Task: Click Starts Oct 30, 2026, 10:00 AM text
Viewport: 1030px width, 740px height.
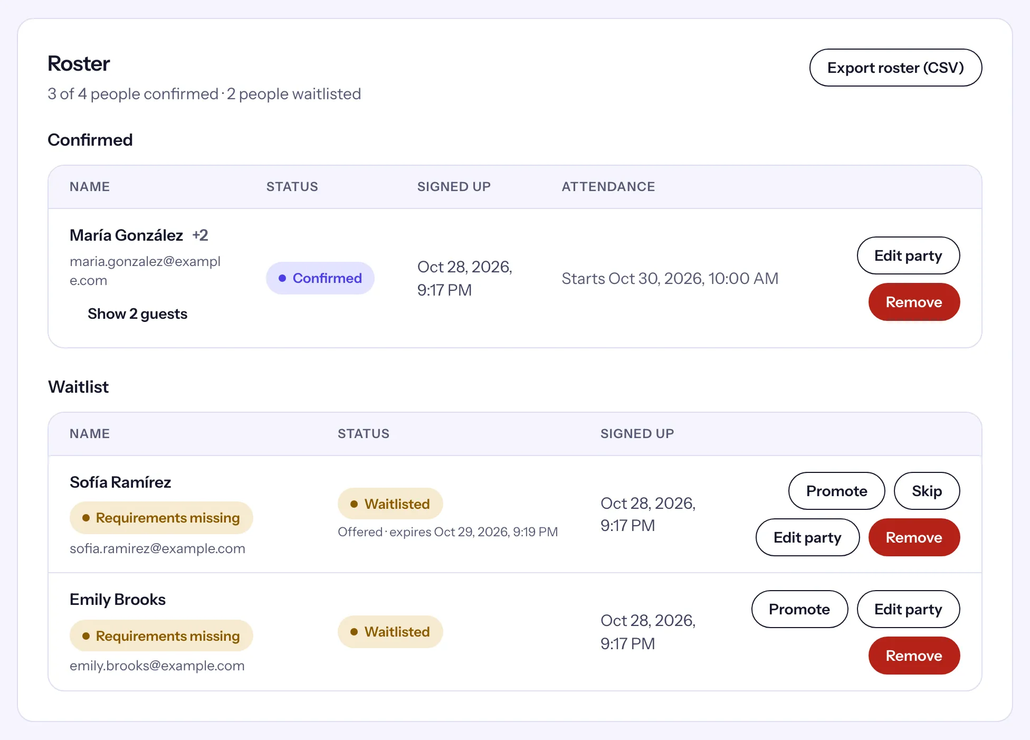Action: tap(670, 278)
